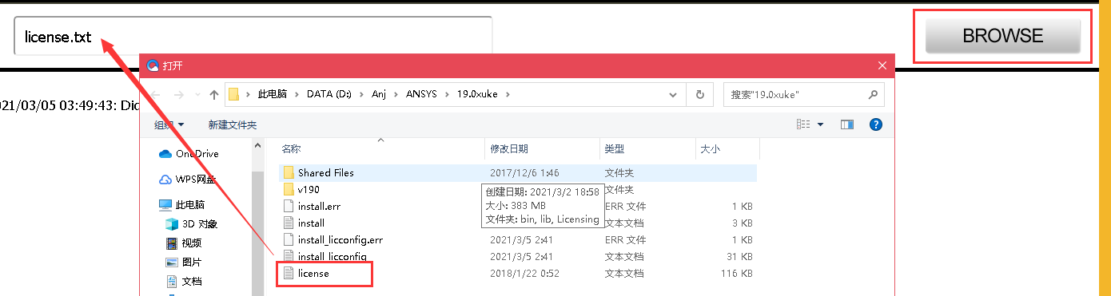Image resolution: width=1111 pixels, height=296 pixels.
Task: Expand the address bar history dropdown
Action: click(673, 94)
